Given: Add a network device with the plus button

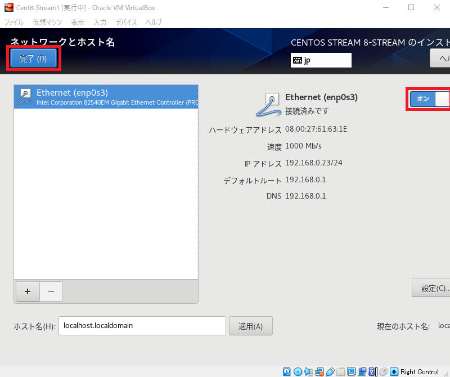Looking at the screenshot, I should tap(28, 291).
